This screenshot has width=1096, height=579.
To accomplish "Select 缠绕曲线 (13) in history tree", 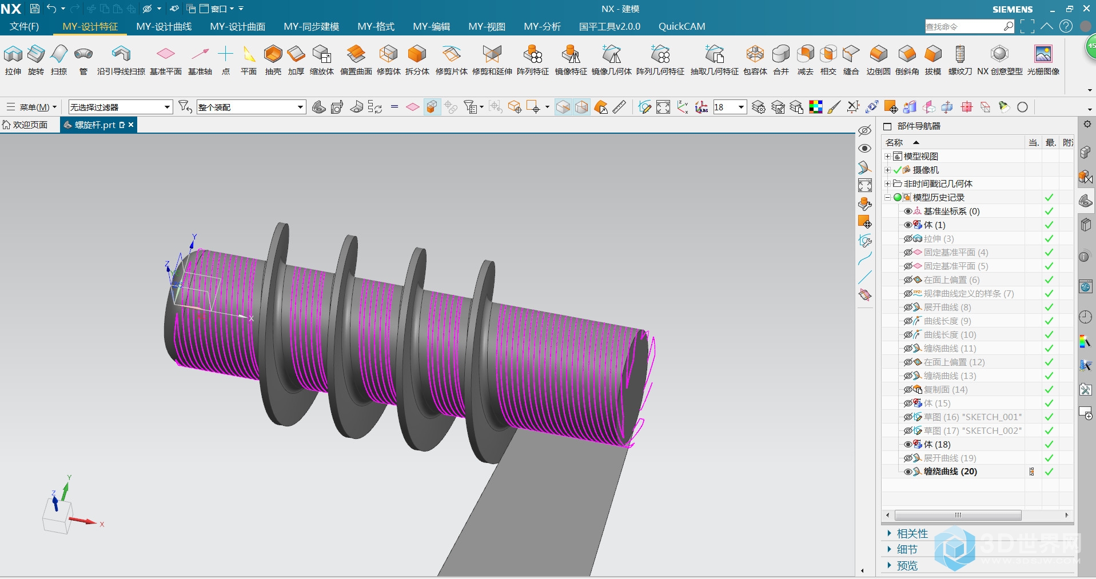I will point(950,376).
